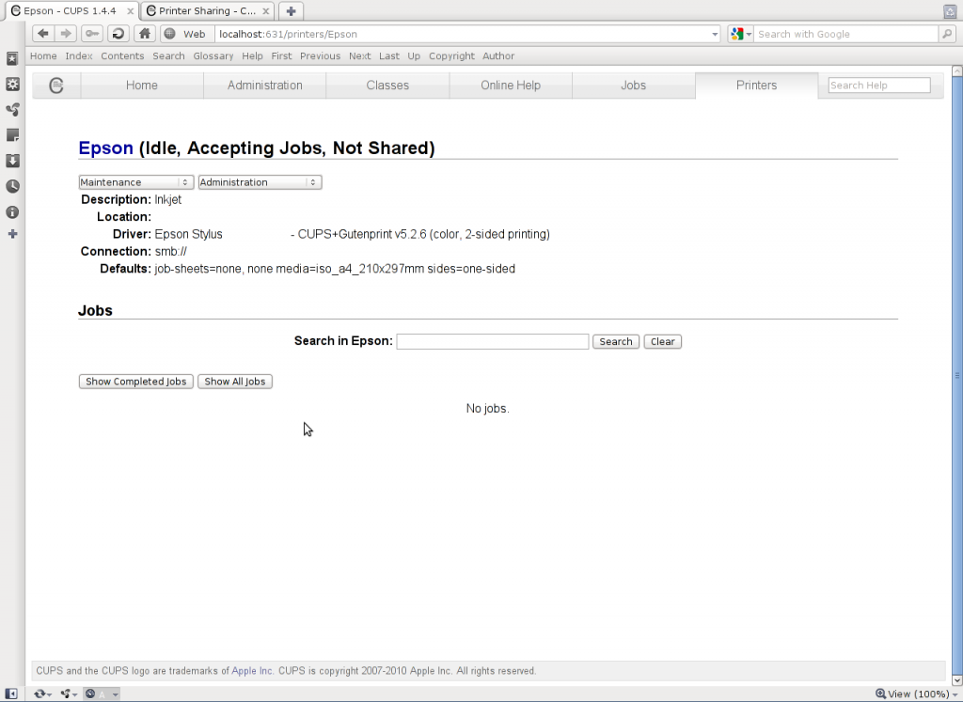Switch to the Epson - CUPS 1.4.4 tab

point(70,11)
